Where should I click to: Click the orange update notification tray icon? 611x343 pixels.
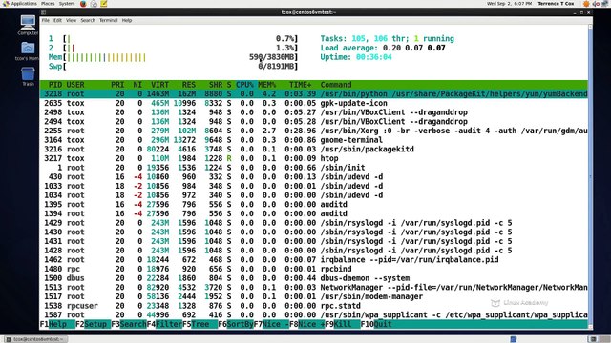tap(586, 4)
